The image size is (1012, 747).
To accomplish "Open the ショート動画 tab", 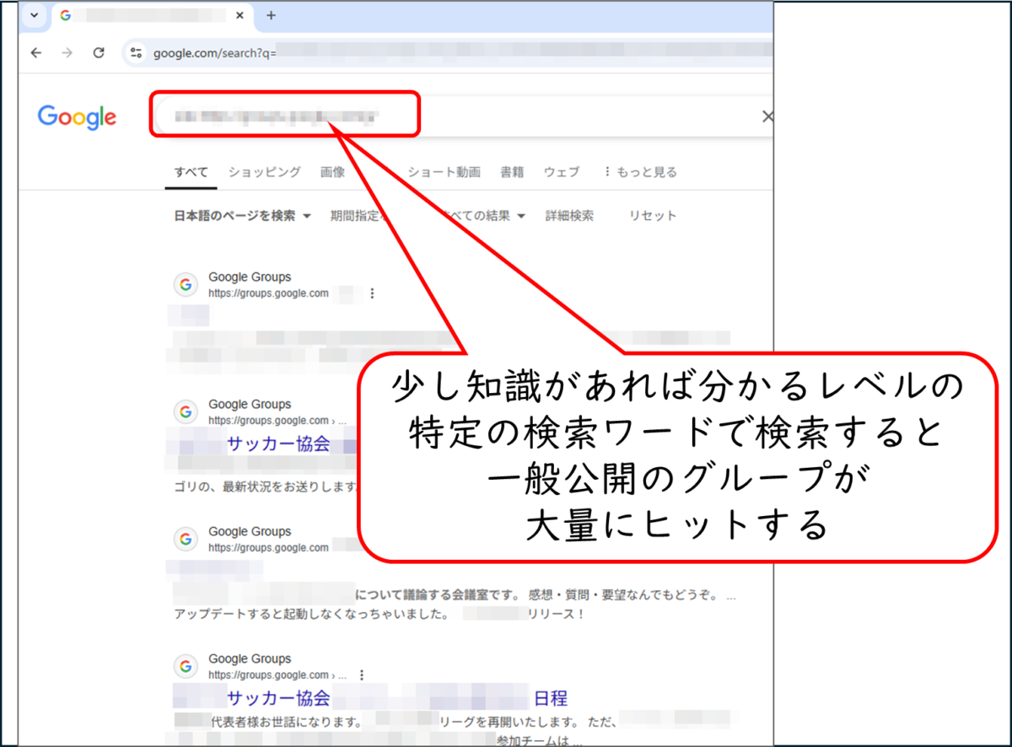I will (444, 172).
